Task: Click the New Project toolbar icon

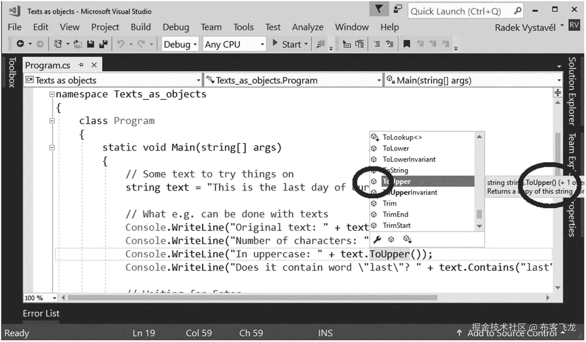Action: pos(58,44)
